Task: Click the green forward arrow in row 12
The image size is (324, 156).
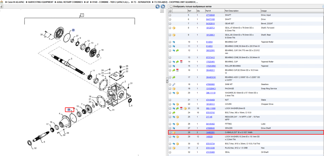Action: pyautogui.click(x=178, y=51)
